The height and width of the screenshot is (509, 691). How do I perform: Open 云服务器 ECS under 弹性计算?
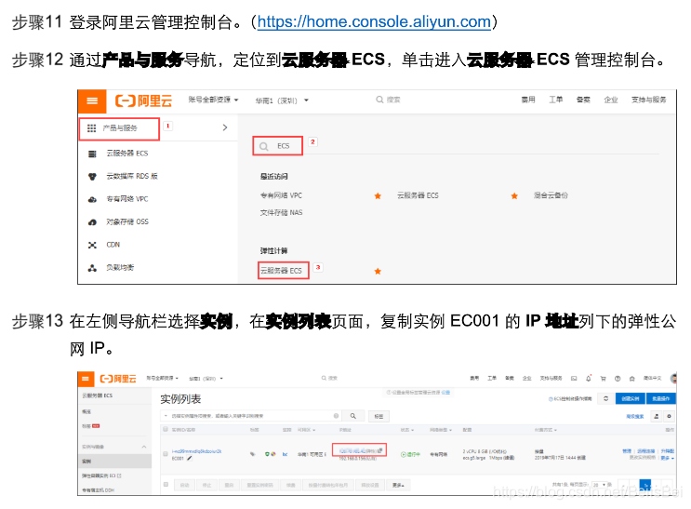click(281, 271)
